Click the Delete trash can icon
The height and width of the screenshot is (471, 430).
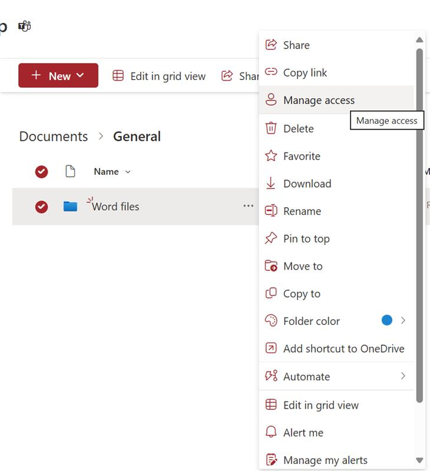coord(271,128)
